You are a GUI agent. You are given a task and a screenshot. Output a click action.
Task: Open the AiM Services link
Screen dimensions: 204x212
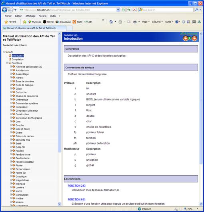pyautogui.click(x=189, y=34)
